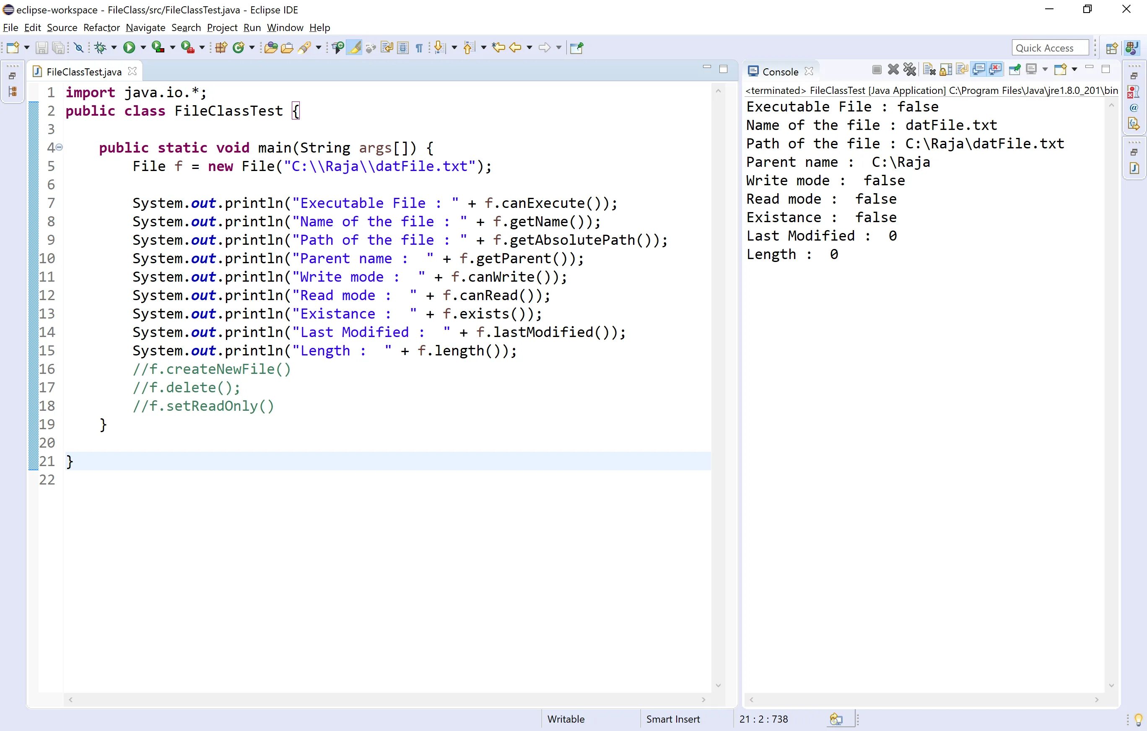The image size is (1147, 731).
Task: Expand the Open Console dropdown arrow
Action: click(x=1074, y=70)
